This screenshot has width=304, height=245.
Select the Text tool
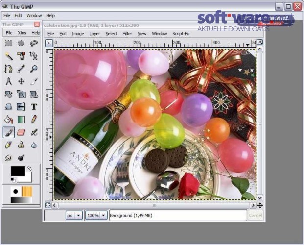(x=34, y=107)
